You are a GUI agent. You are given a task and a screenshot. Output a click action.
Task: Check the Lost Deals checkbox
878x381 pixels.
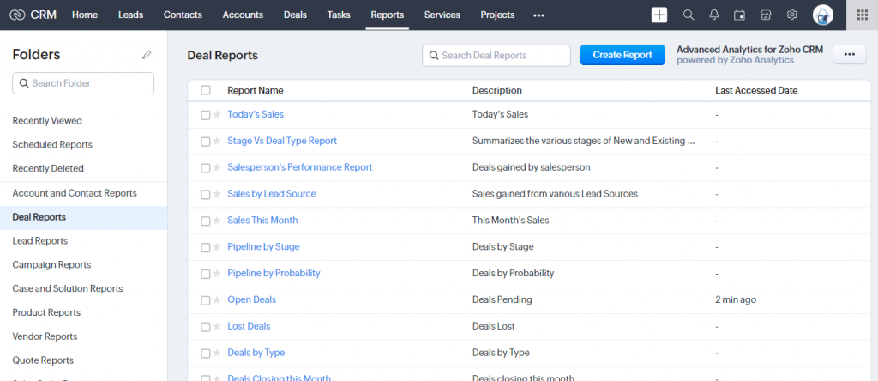tap(206, 327)
